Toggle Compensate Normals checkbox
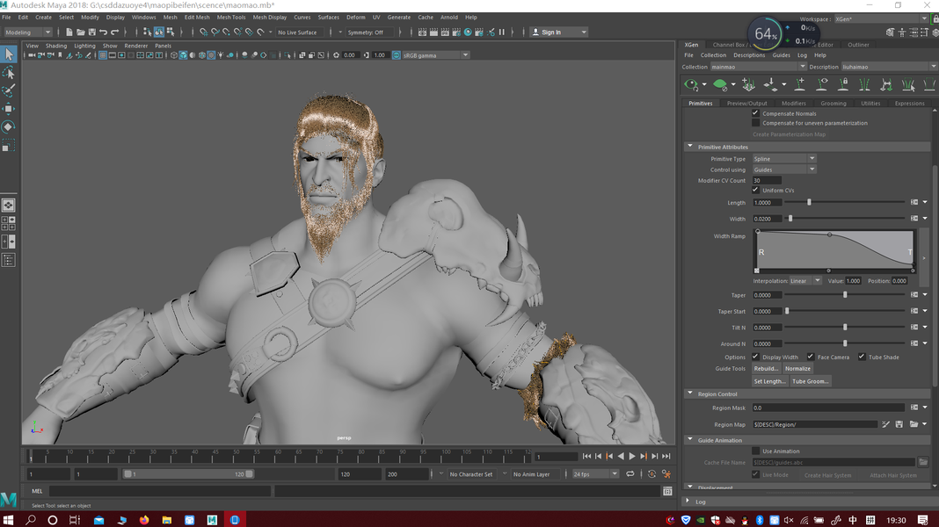Screen dimensions: 939x527 pyautogui.click(x=756, y=113)
